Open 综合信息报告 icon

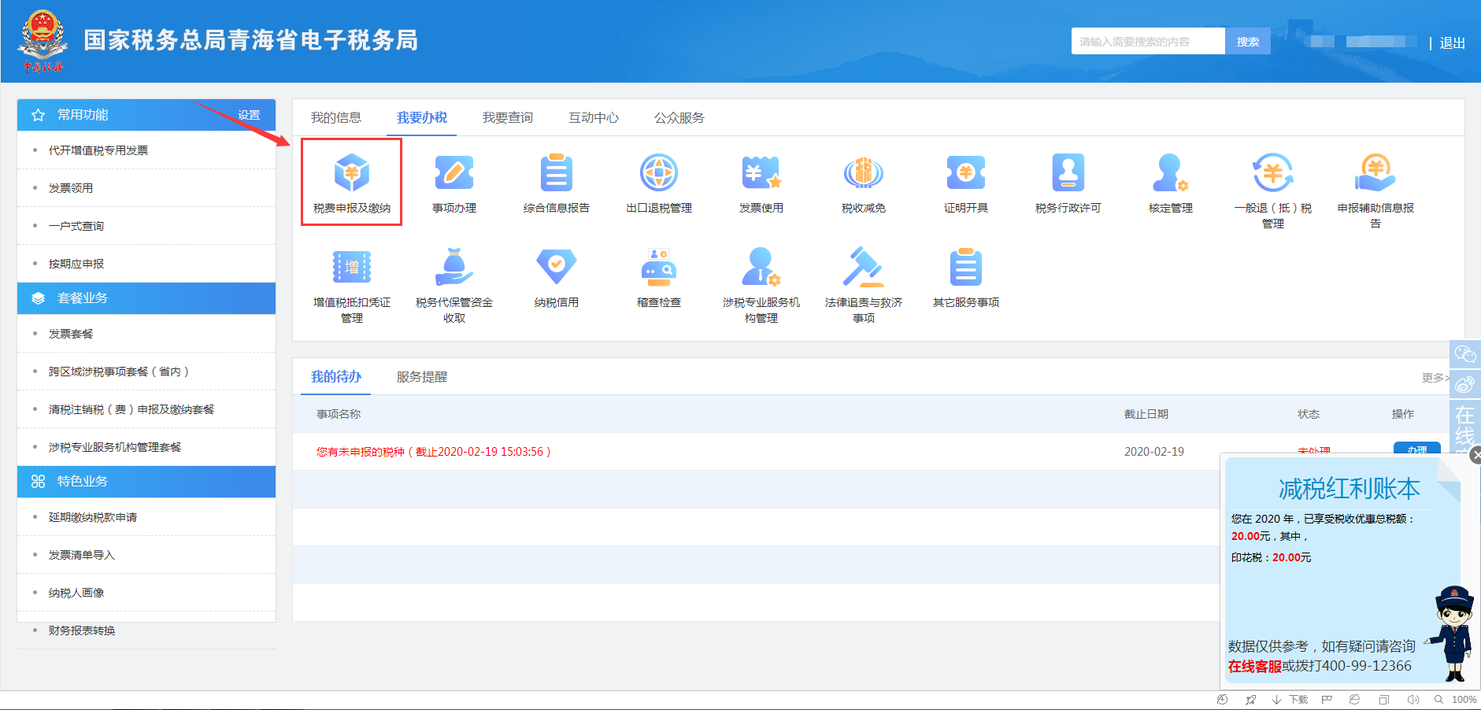click(557, 173)
